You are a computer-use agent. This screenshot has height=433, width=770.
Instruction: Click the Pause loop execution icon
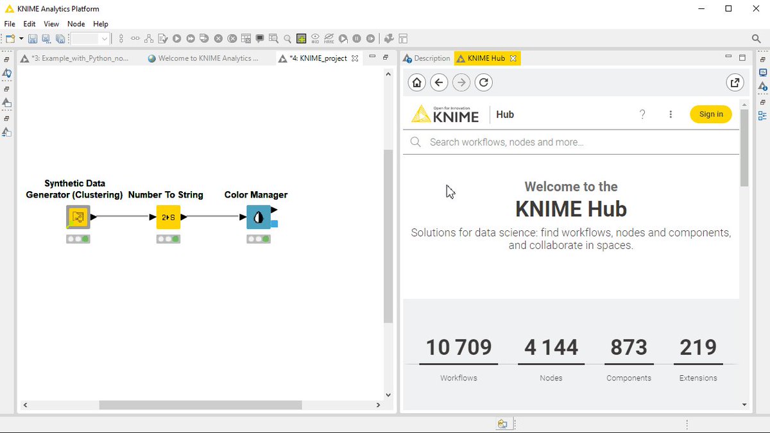(x=357, y=38)
